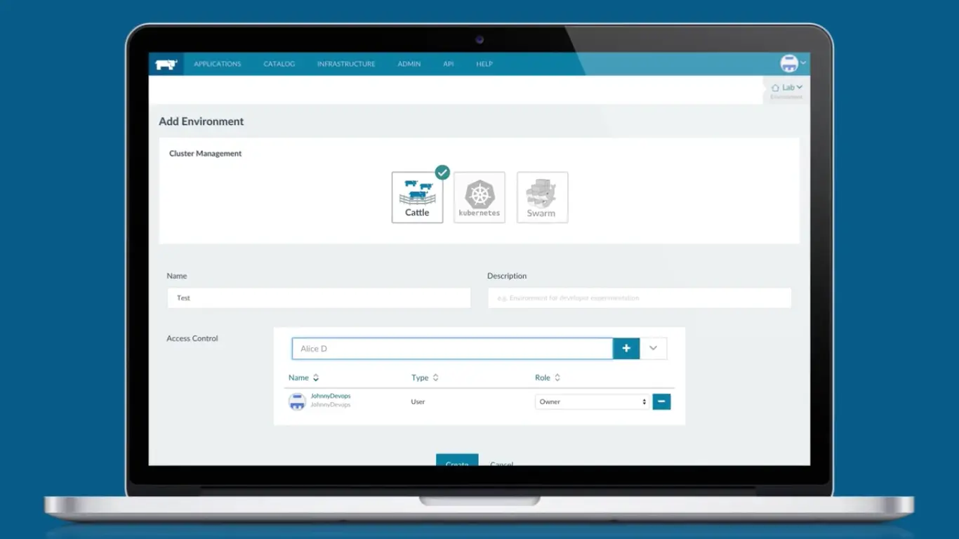This screenshot has width=959, height=539.
Task: Click the Description input field
Action: pos(640,298)
